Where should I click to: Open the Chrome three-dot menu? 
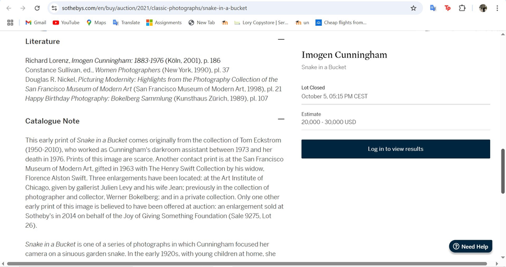click(x=497, y=8)
